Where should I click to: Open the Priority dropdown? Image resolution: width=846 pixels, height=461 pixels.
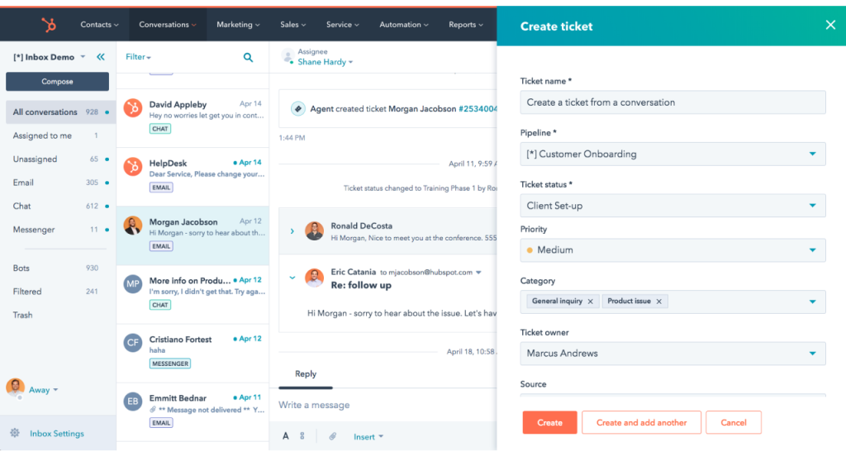click(673, 250)
